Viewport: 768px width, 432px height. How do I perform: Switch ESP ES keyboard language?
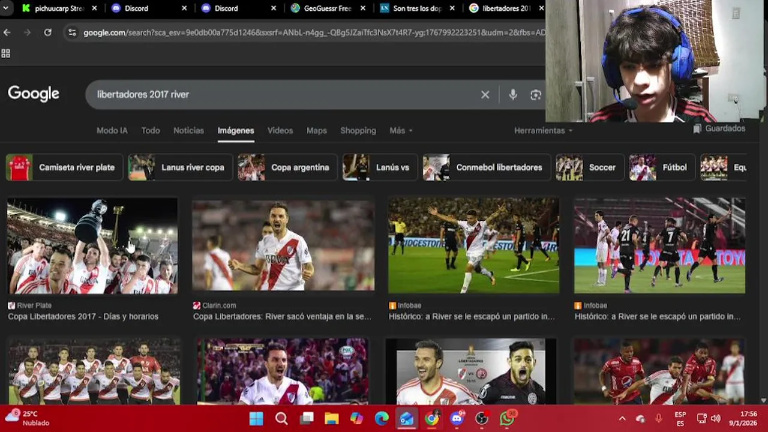click(x=680, y=418)
